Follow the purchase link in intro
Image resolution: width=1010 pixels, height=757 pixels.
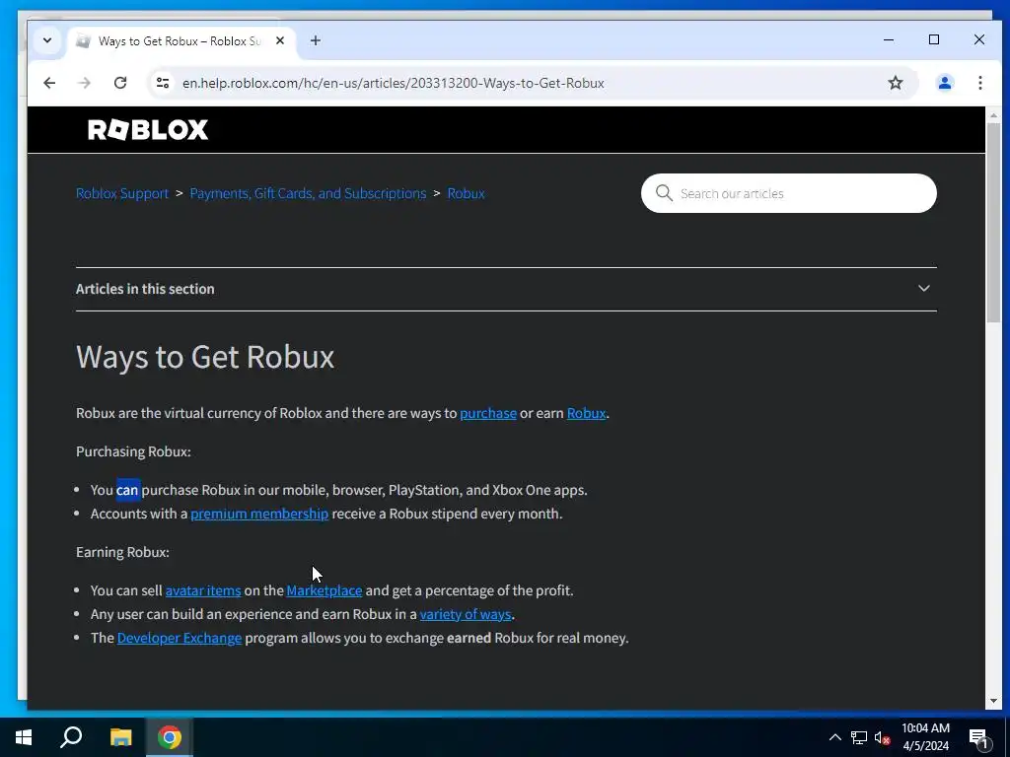tap(487, 413)
